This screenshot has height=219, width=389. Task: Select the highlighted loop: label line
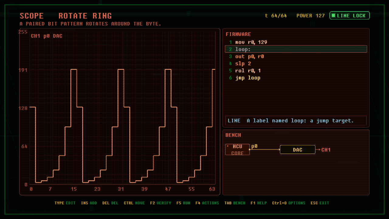tap(296, 49)
